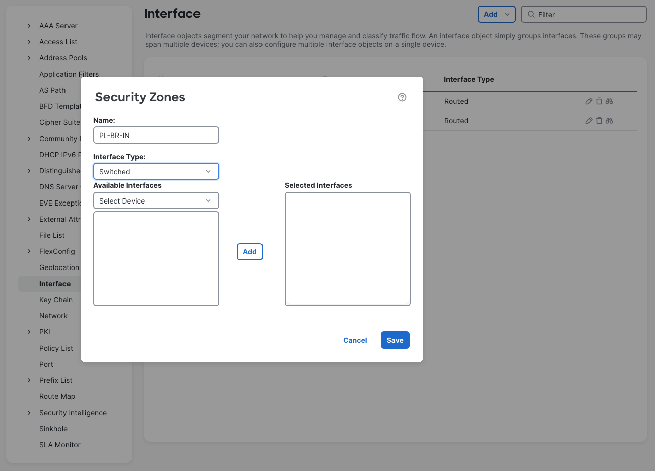The height and width of the screenshot is (471, 655).
Task: Expand the FlexConfig category
Action: click(x=29, y=251)
